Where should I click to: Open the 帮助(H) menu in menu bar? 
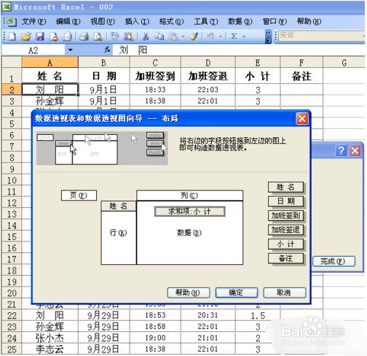309,22
